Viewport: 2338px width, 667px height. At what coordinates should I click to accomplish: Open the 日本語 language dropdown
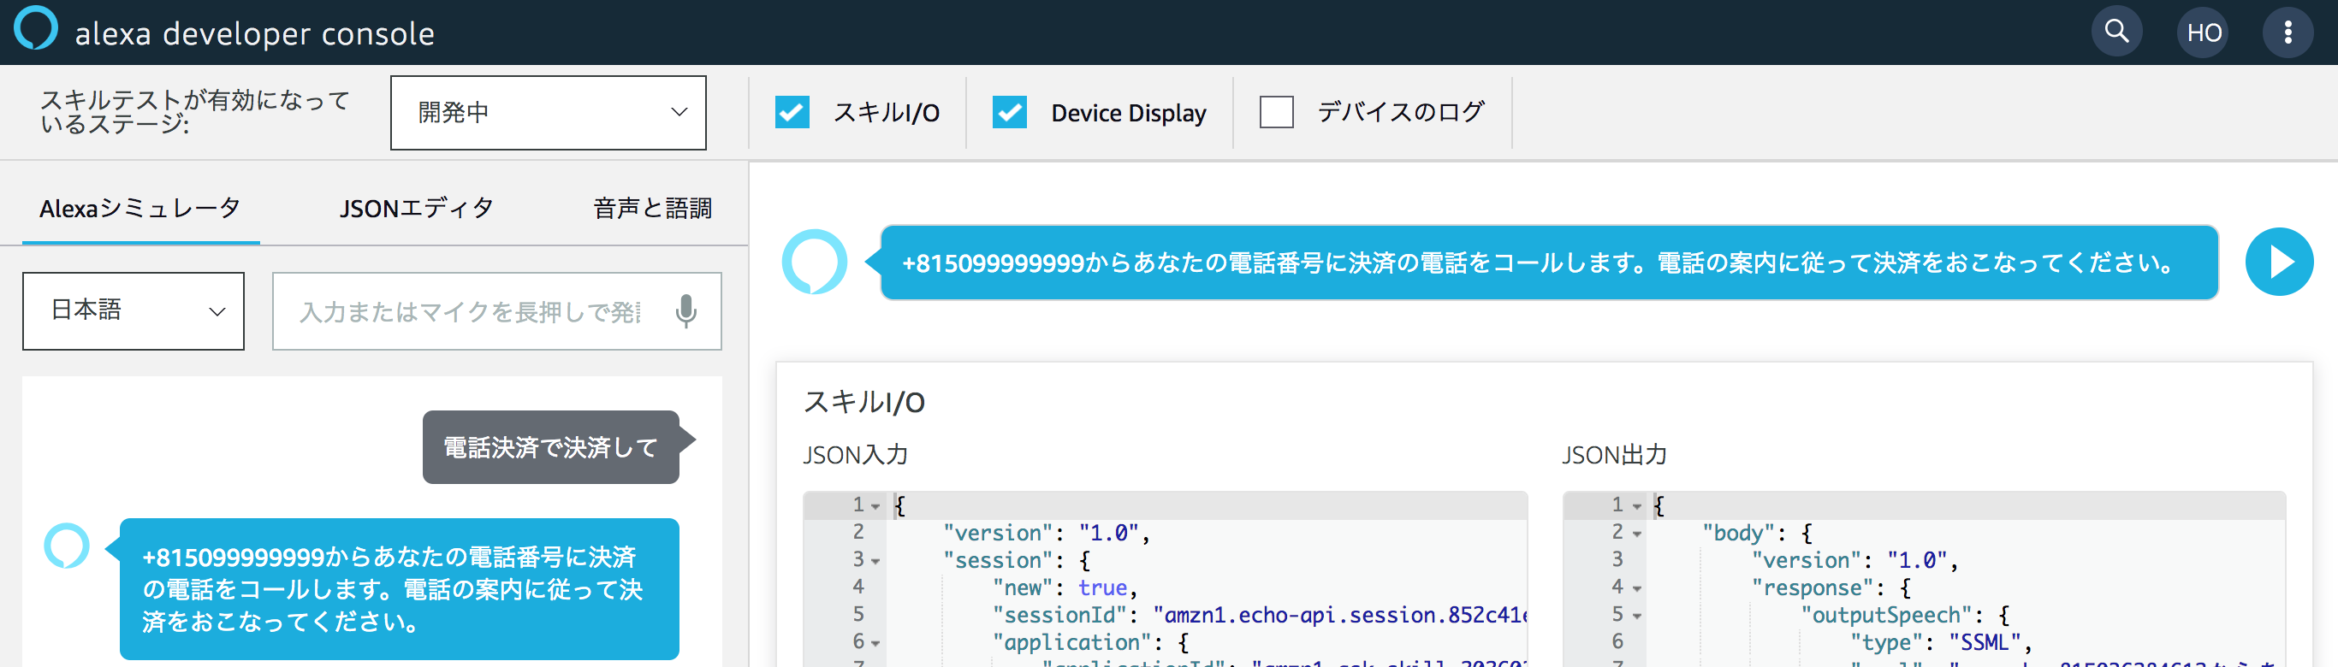[134, 311]
